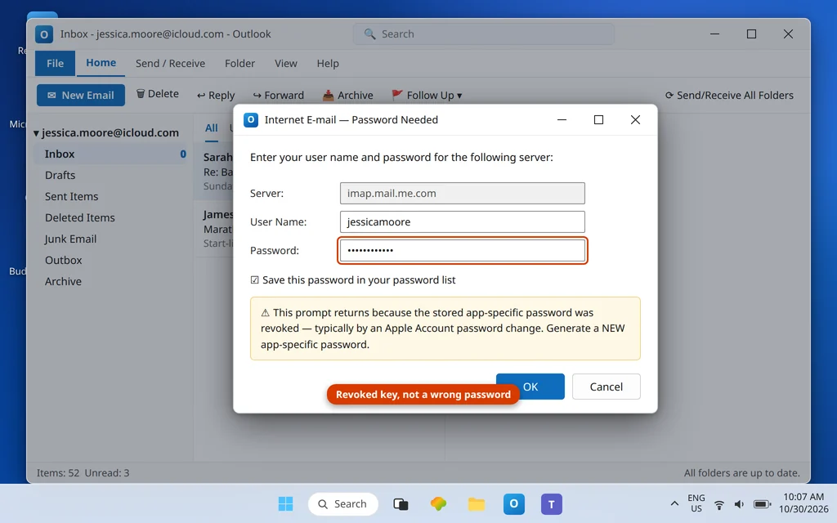The image size is (837, 523).
Task: Open the Folder tab
Action: coord(239,64)
